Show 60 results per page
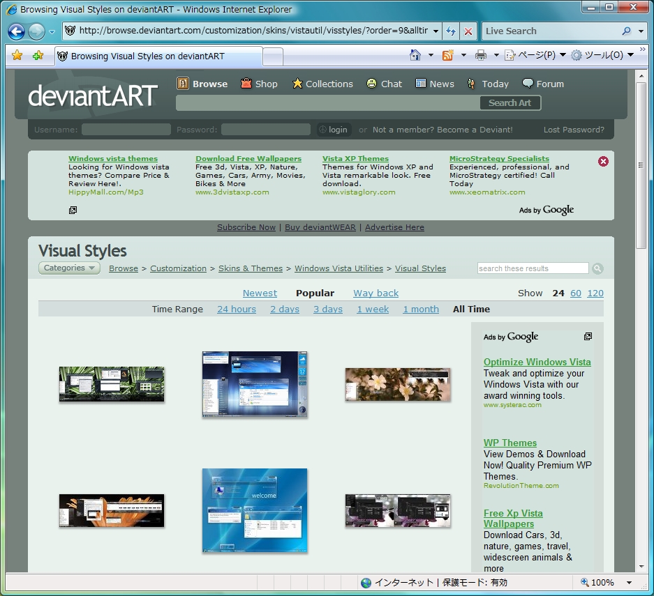 (x=576, y=293)
